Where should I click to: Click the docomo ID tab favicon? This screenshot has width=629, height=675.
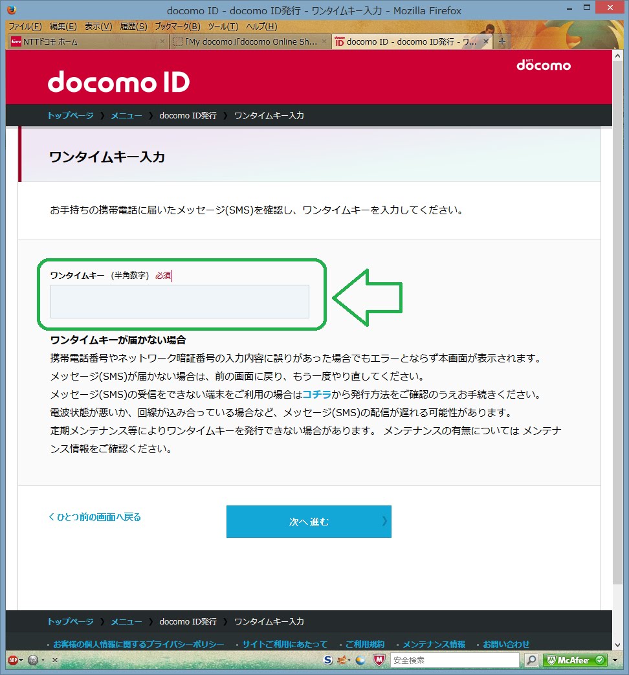(339, 41)
